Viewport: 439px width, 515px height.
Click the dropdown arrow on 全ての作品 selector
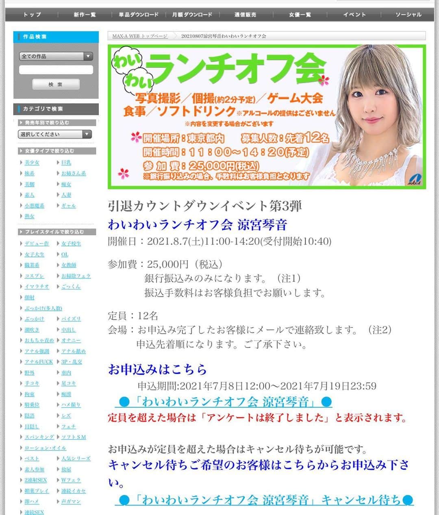[88, 56]
